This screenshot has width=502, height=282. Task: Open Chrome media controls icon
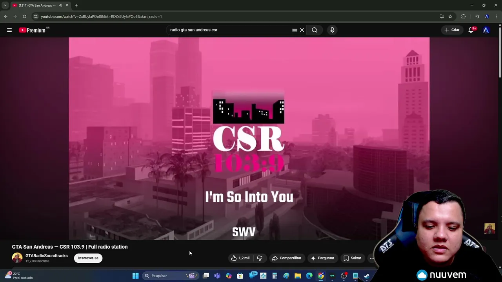tap(477, 16)
